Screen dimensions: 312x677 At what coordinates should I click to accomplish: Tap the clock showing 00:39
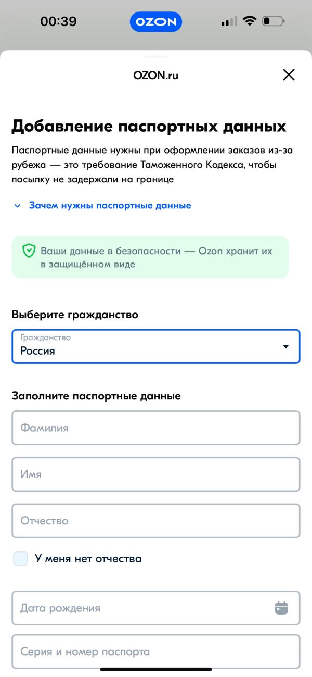[x=58, y=21]
